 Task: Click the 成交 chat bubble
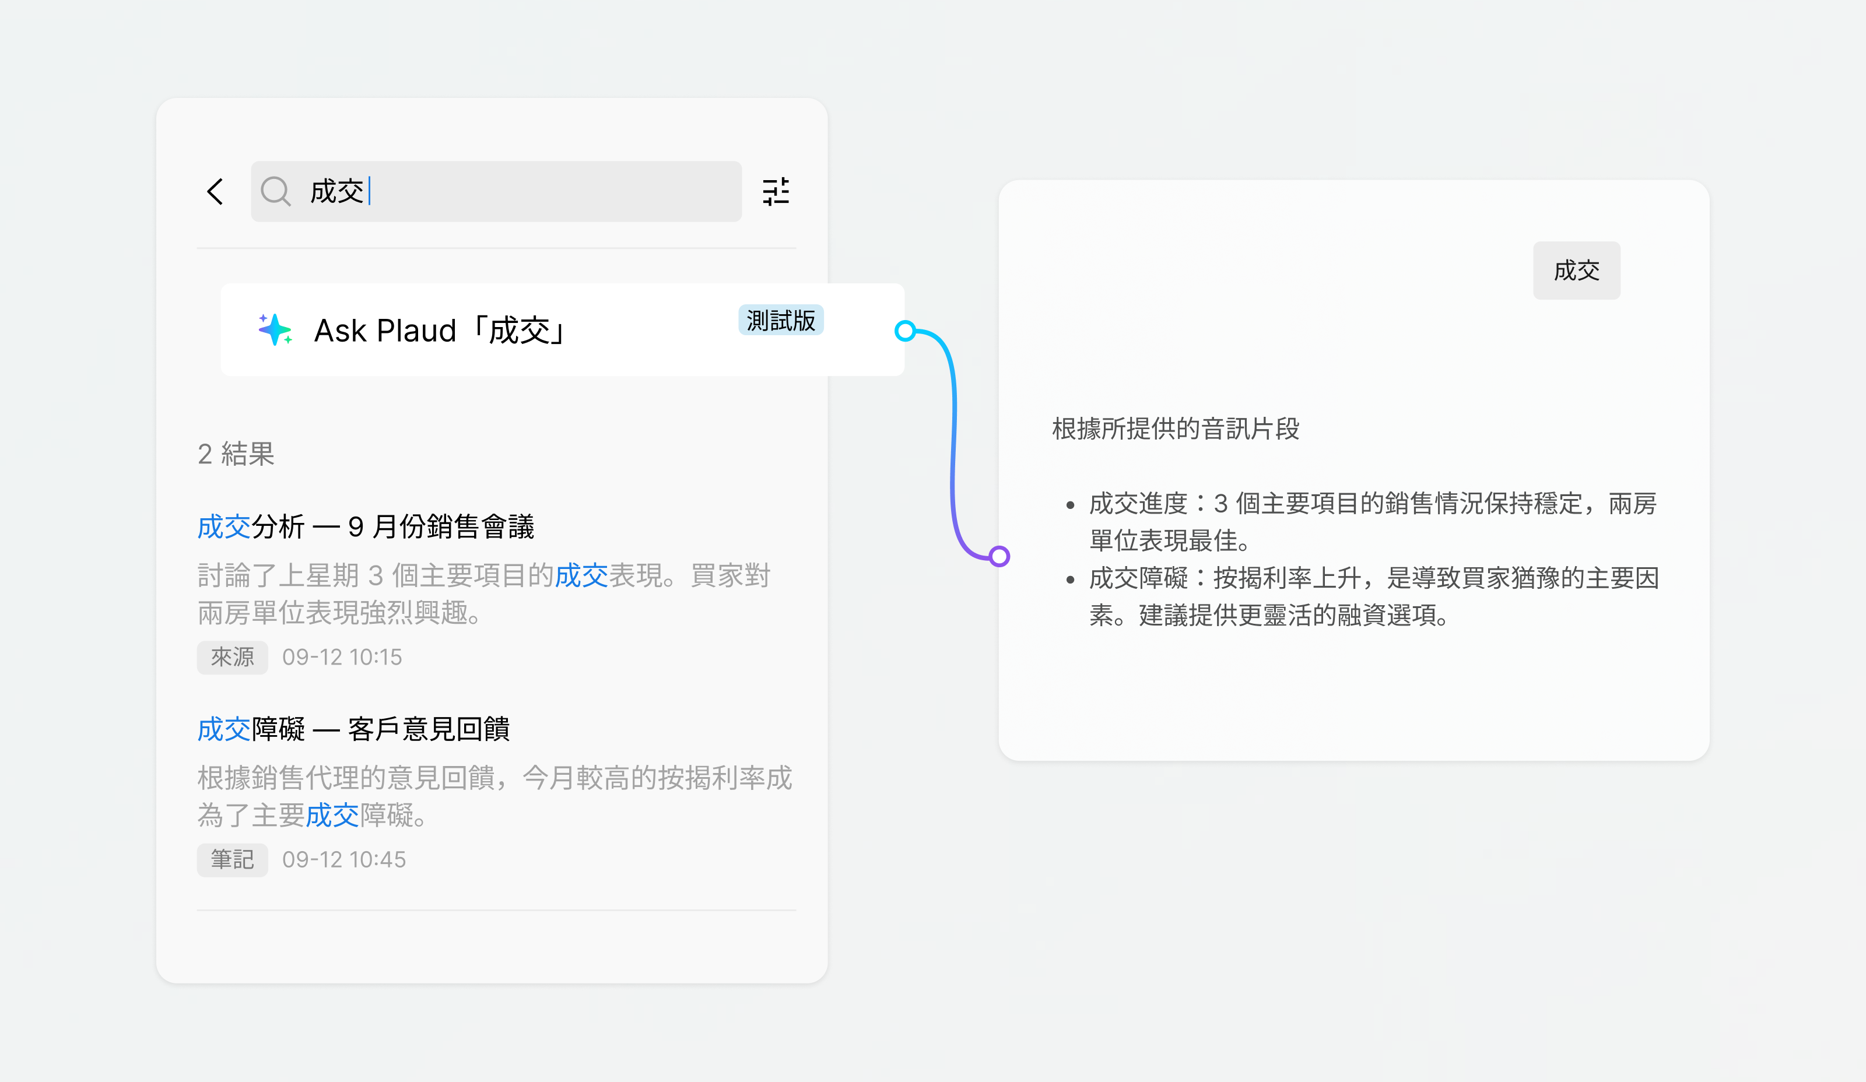(1576, 271)
